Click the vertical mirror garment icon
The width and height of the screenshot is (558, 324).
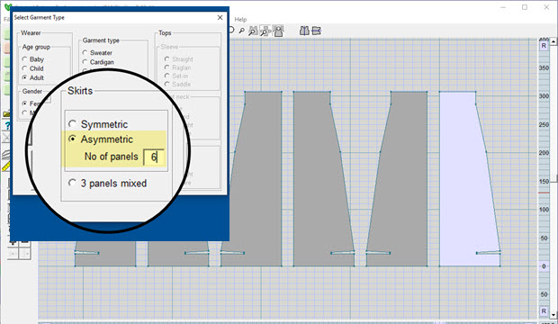[304, 31]
